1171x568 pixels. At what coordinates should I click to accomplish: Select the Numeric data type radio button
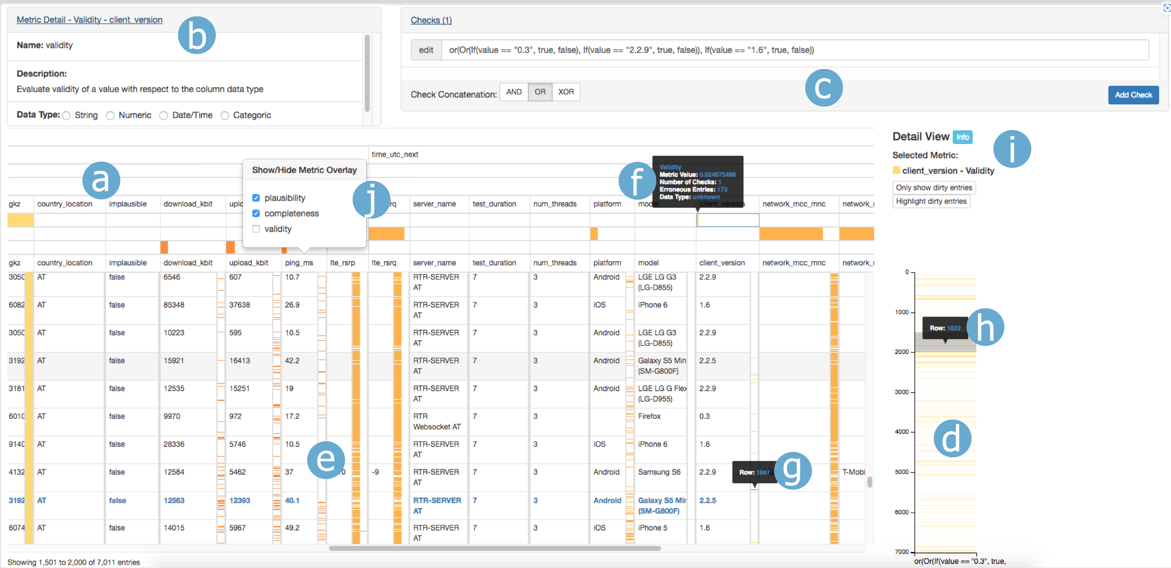(x=110, y=116)
